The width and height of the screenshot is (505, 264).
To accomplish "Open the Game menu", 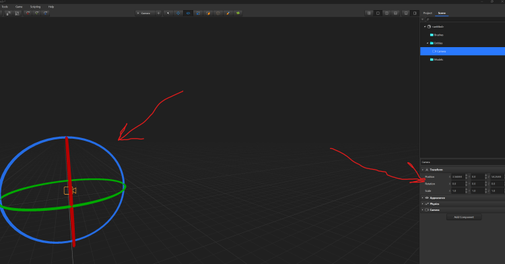I will (x=19, y=7).
